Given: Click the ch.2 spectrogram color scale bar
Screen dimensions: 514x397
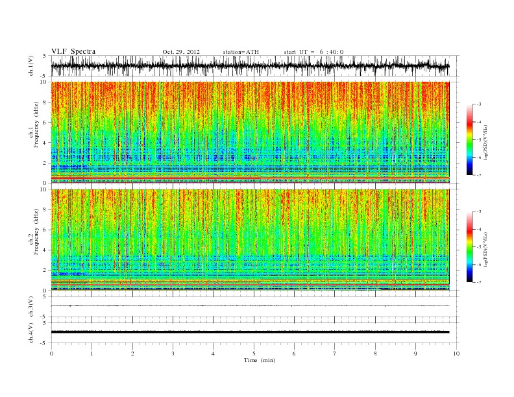Looking at the screenshot, I should coord(470,247).
